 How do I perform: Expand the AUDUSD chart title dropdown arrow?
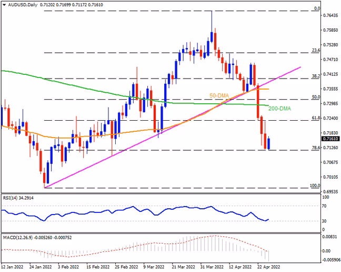click(x=4, y=5)
